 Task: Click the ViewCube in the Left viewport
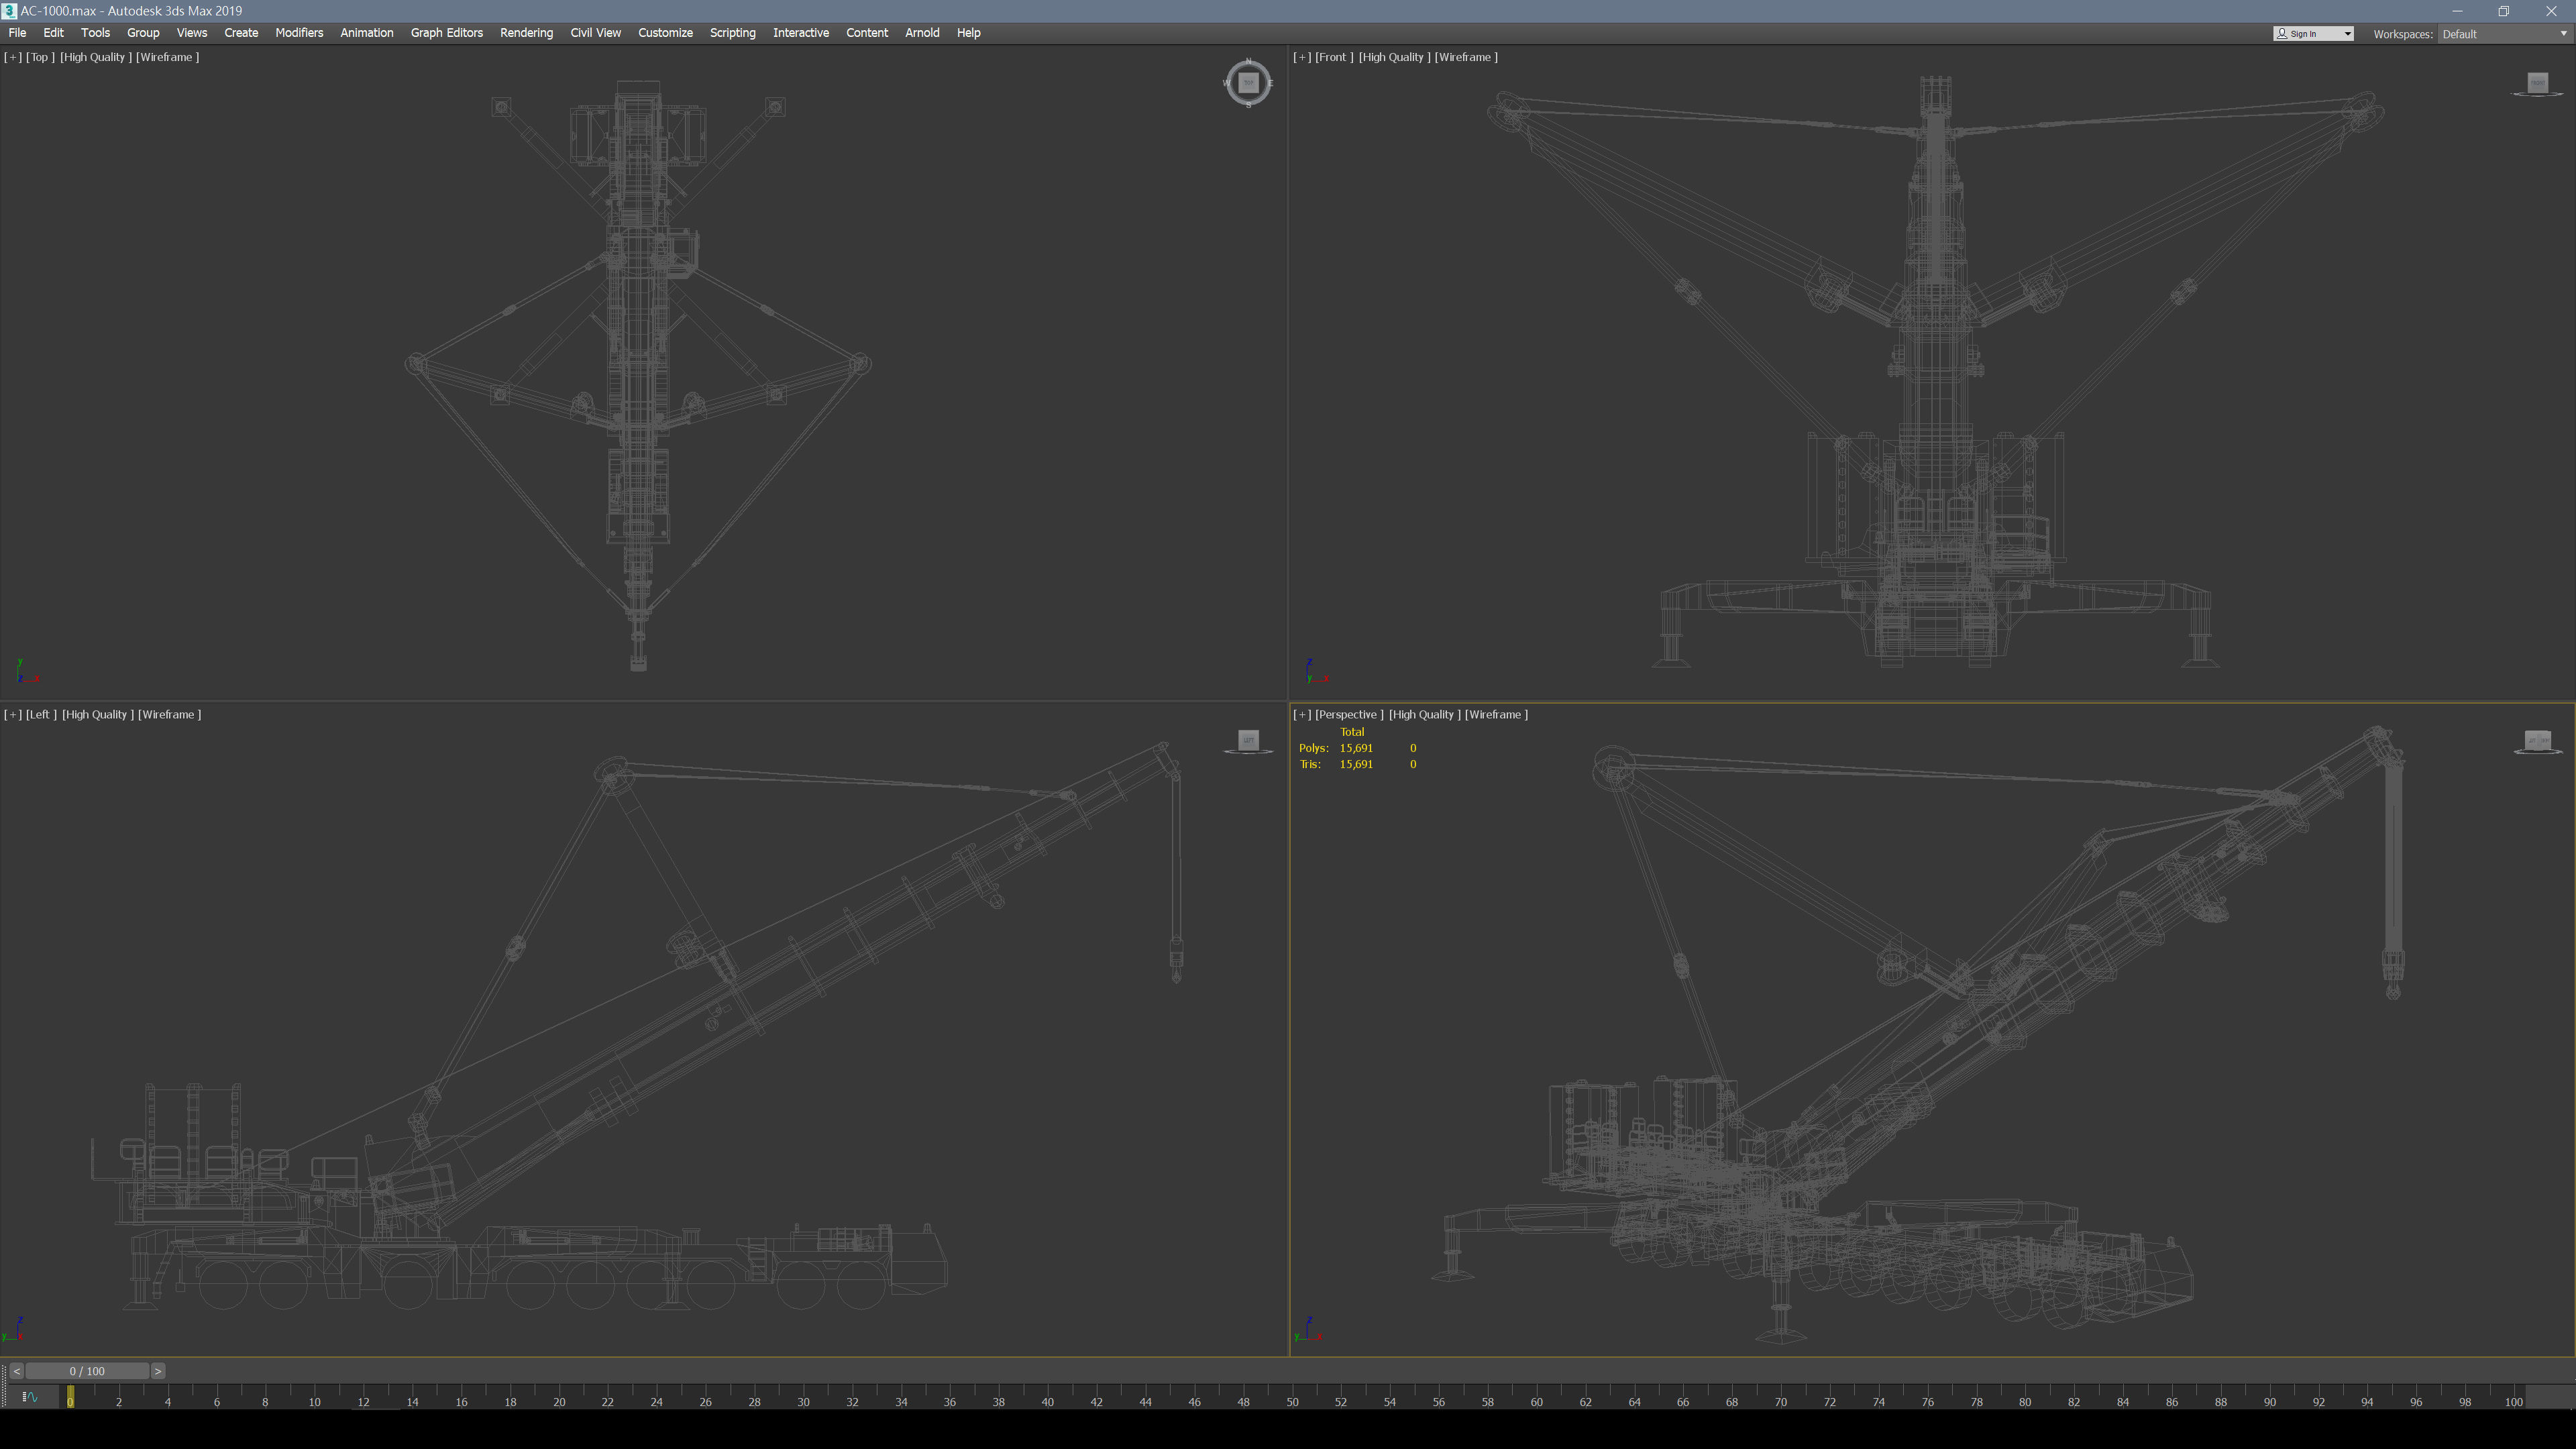(1248, 740)
